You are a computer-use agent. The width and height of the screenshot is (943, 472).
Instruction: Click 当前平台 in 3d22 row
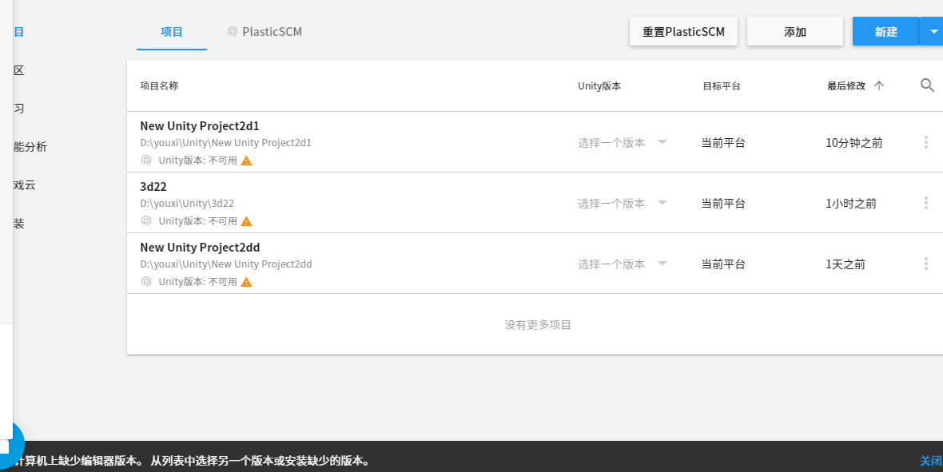(723, 204)
